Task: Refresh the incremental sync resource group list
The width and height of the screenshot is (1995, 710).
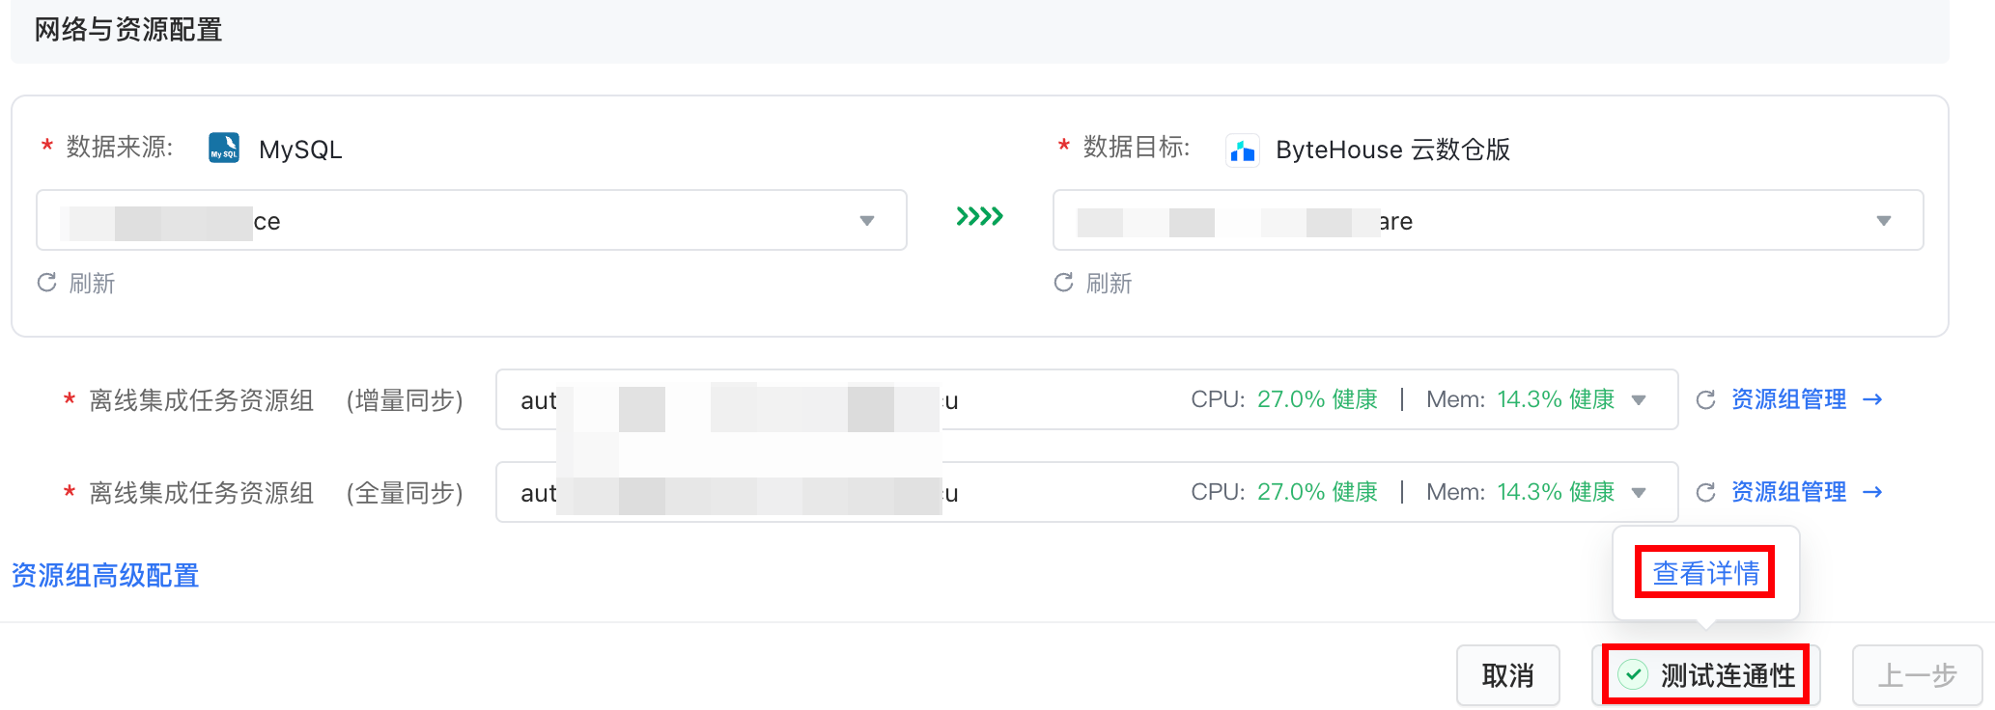Action: point(1705,399)
